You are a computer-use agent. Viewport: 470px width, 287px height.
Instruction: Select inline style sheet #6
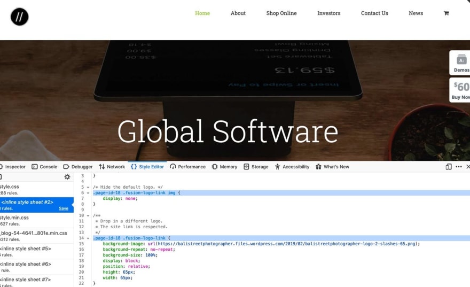pos(36,267)
